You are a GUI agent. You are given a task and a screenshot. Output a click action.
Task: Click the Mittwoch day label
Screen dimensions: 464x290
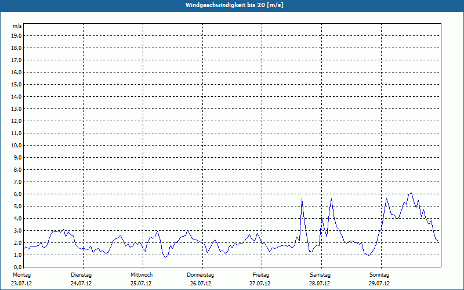142,275
